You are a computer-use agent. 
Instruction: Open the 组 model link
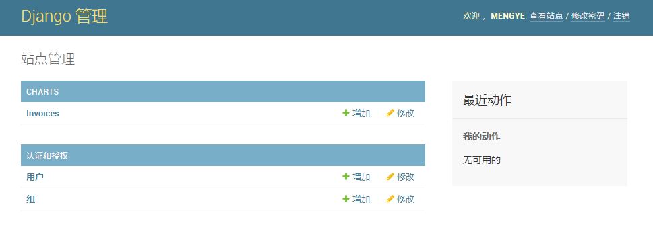tap(31, 200)
